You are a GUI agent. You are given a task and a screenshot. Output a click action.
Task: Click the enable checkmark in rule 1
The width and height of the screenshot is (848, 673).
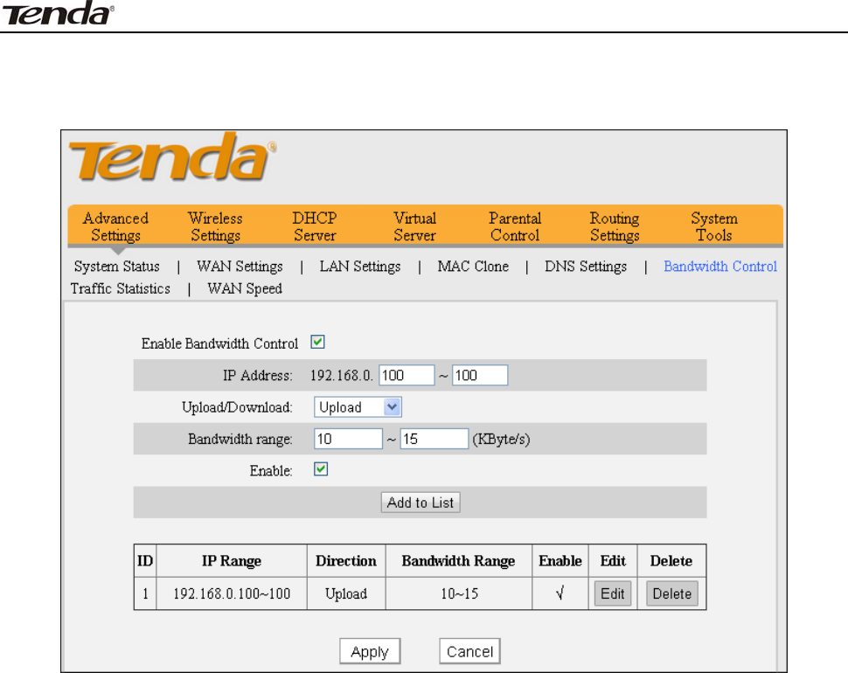[560, 593]
